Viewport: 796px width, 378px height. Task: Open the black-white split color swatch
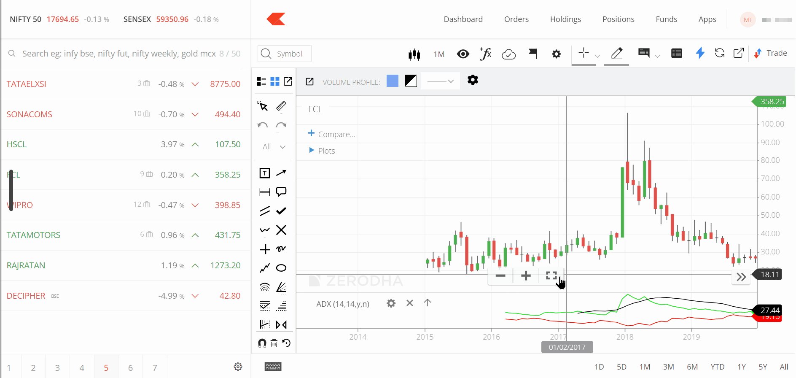coord(411,81)
